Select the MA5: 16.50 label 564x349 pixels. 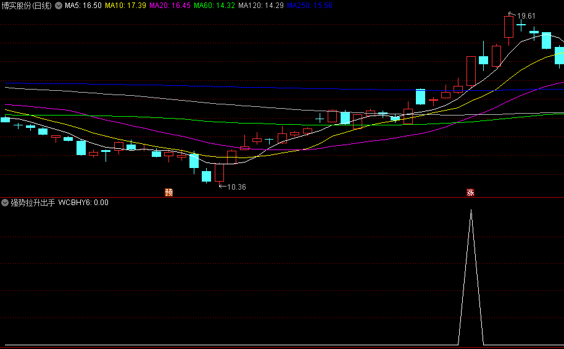83,6
